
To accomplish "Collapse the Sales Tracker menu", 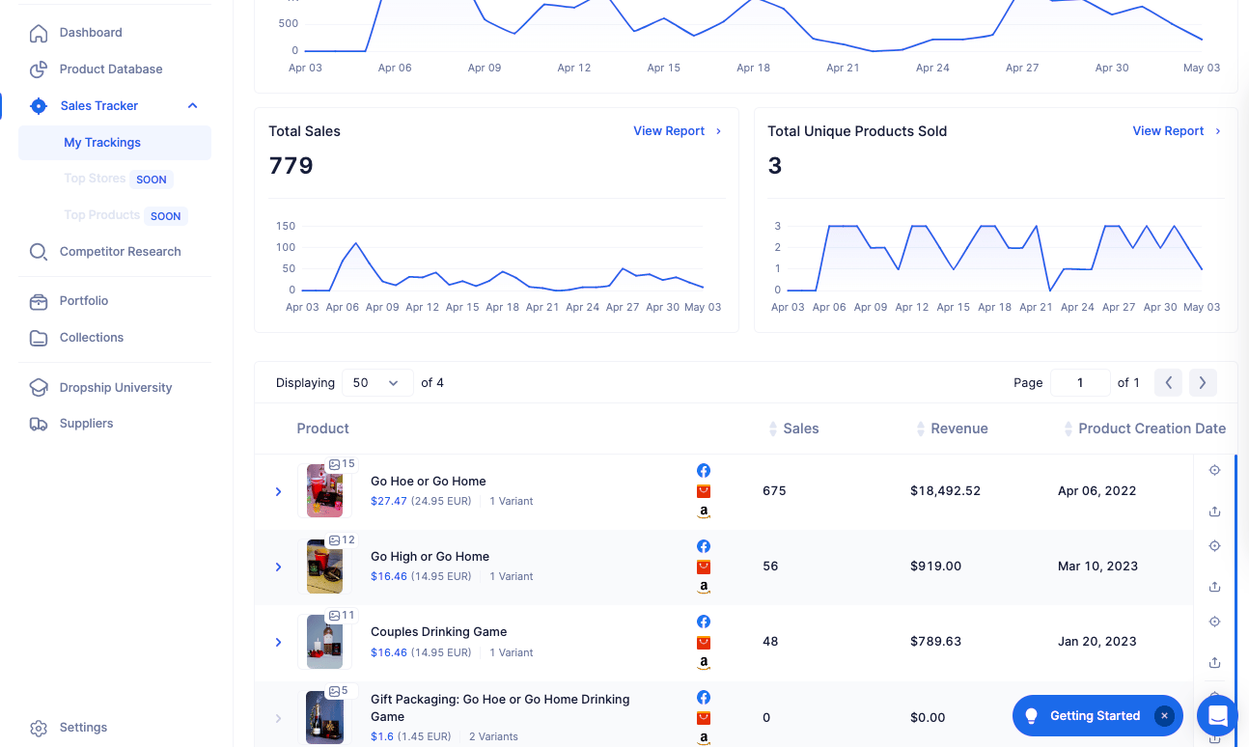I will (x=192, y=106).
